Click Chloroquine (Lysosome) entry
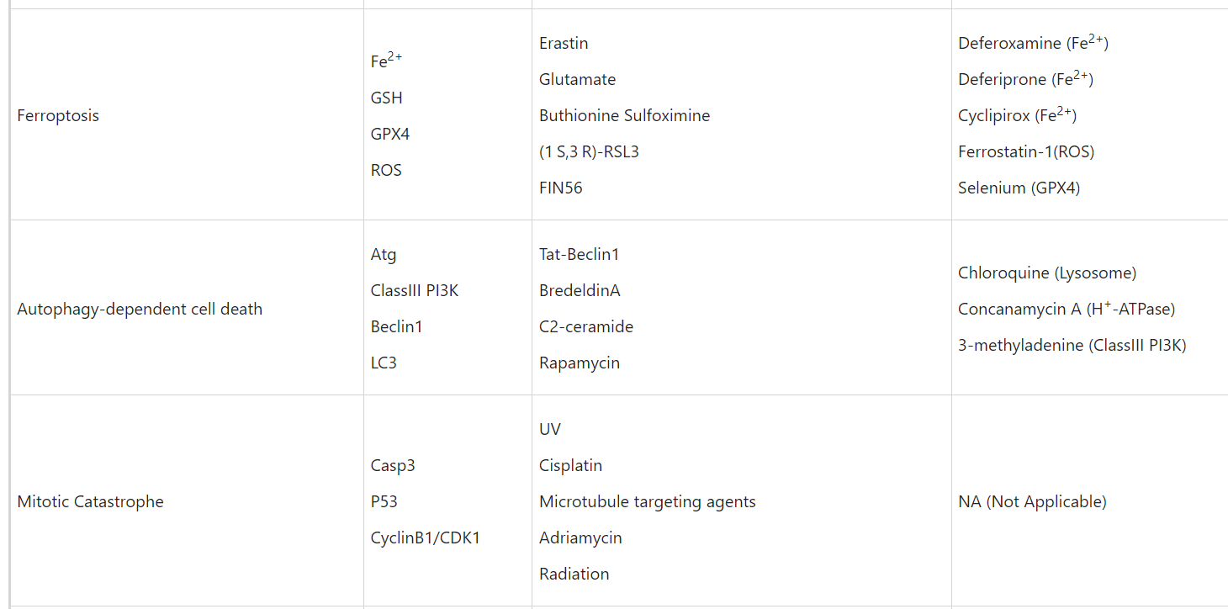This screenshot has height=609, width=1228. (1046, 273)
